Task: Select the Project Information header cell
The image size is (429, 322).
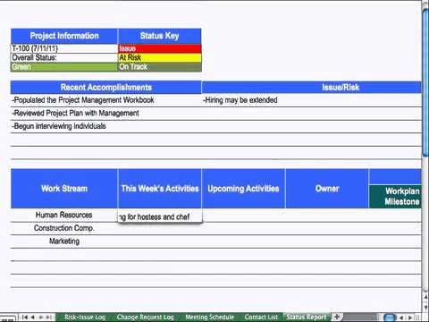Action: [64, 36]
